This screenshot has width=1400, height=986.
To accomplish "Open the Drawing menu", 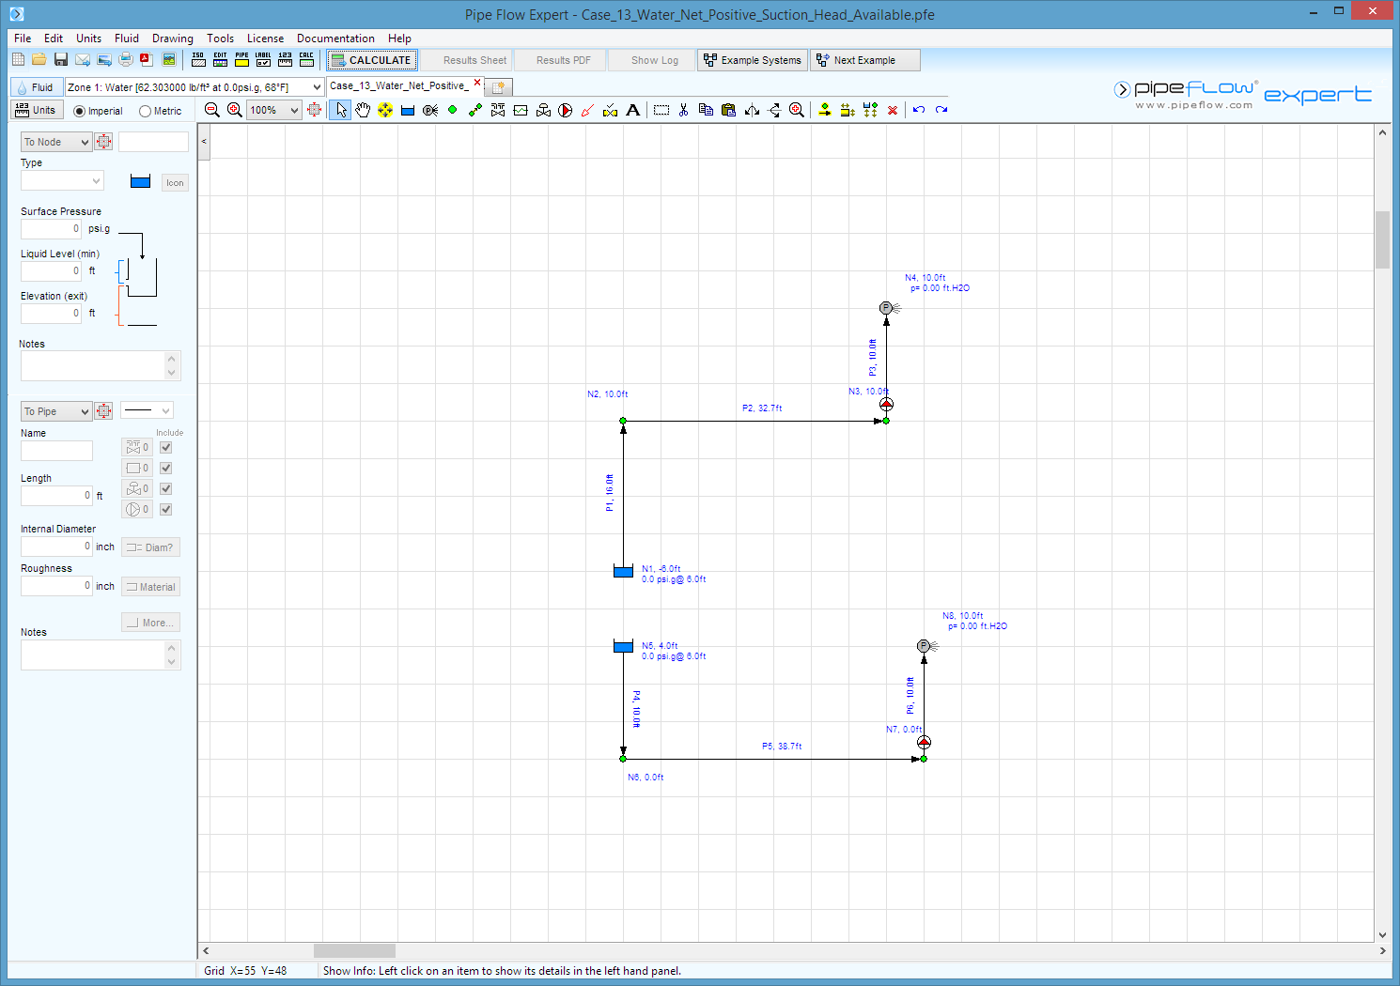I will (173, 39).
